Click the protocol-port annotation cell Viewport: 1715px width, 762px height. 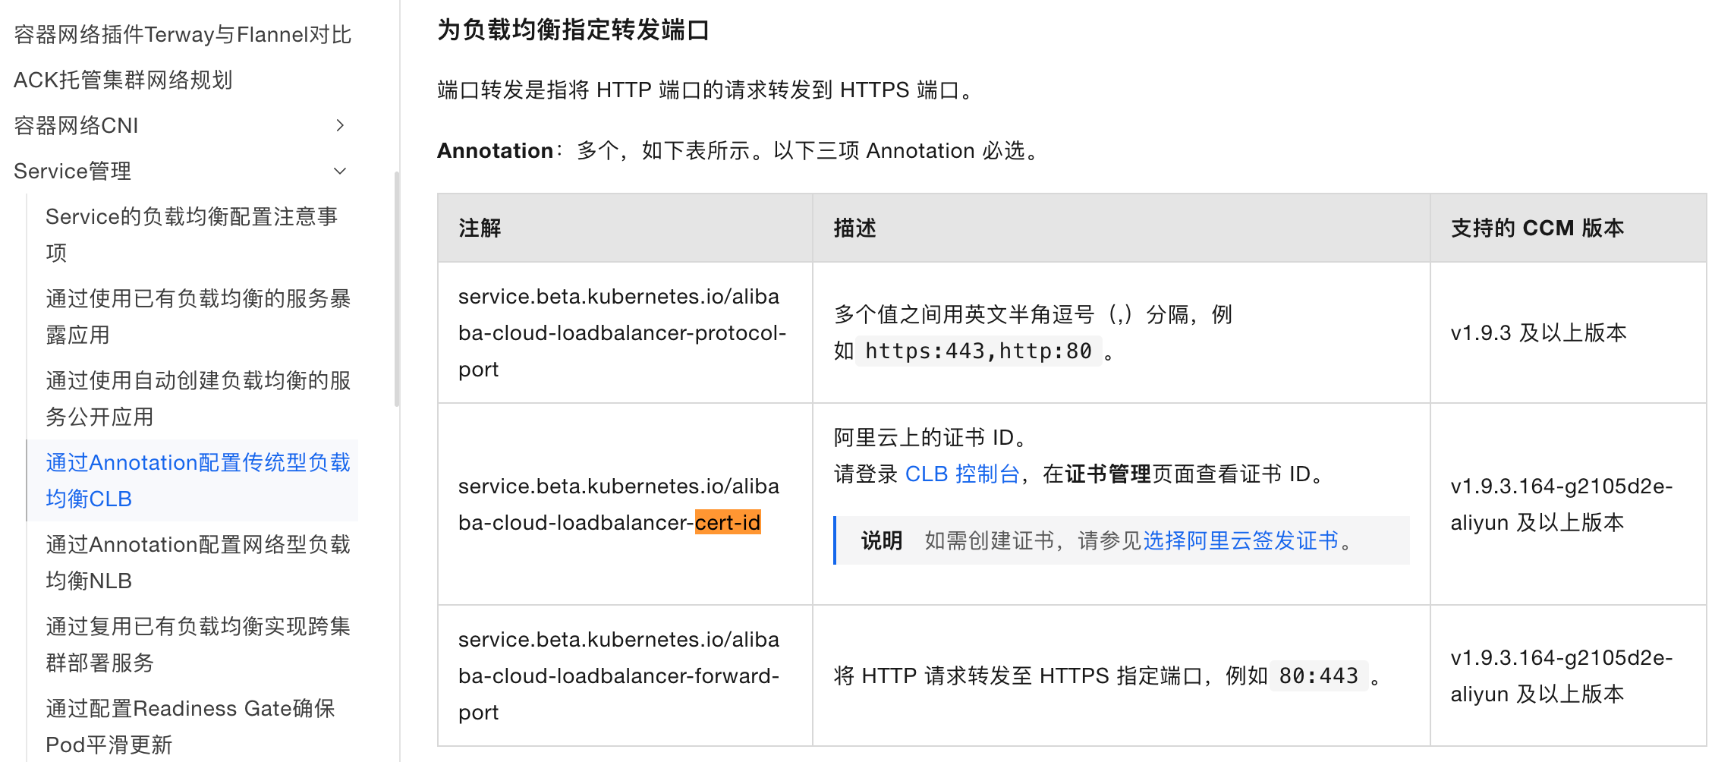[x=625, y=332]
